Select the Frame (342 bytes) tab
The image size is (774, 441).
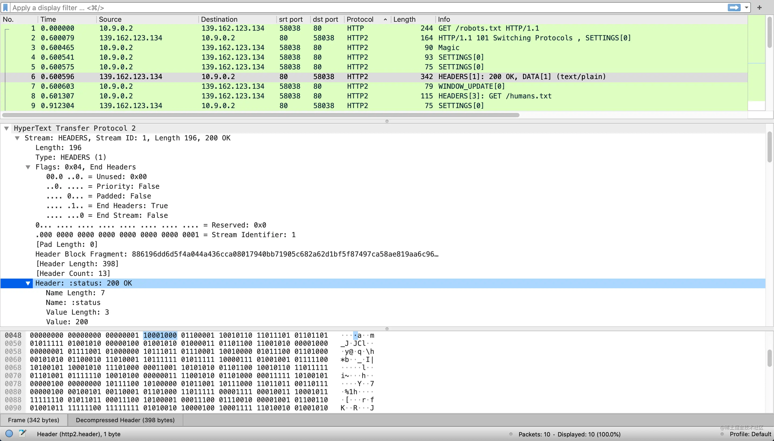pyautogui.click(x=34, y=420)
